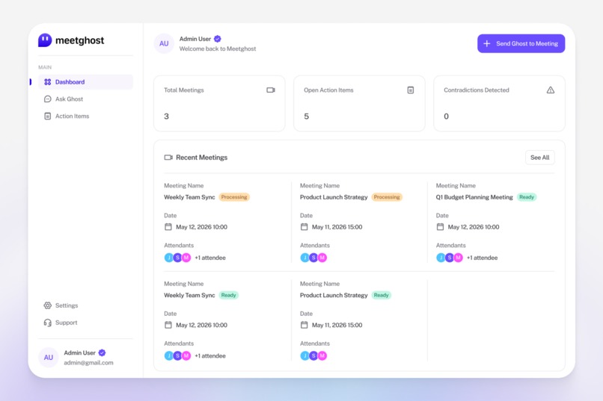603x401 pixels.
Task: Click the Dashboard grid icon
Action: tap(47, 81)
